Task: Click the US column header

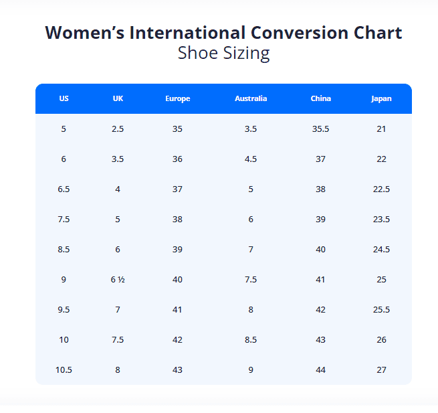Action: 64,98
